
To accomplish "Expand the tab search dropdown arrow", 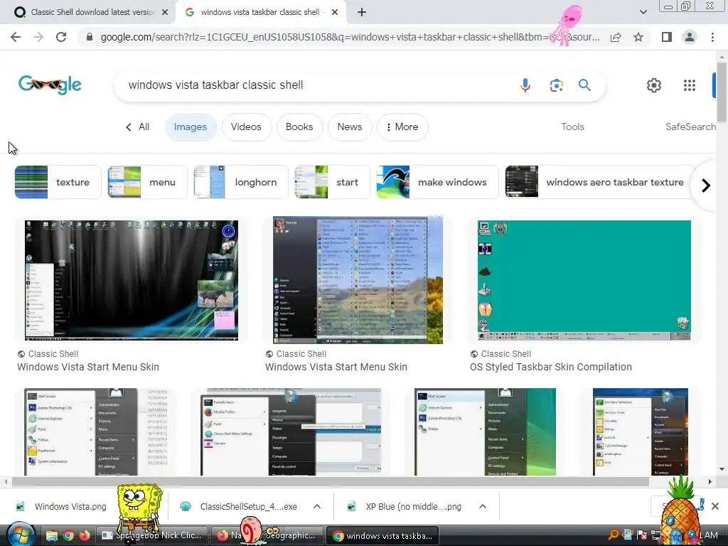I will point(643,12).
